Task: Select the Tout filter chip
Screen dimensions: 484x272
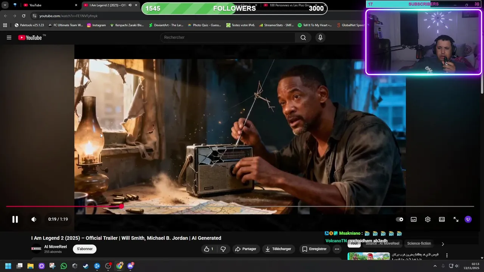Action: 354,243
